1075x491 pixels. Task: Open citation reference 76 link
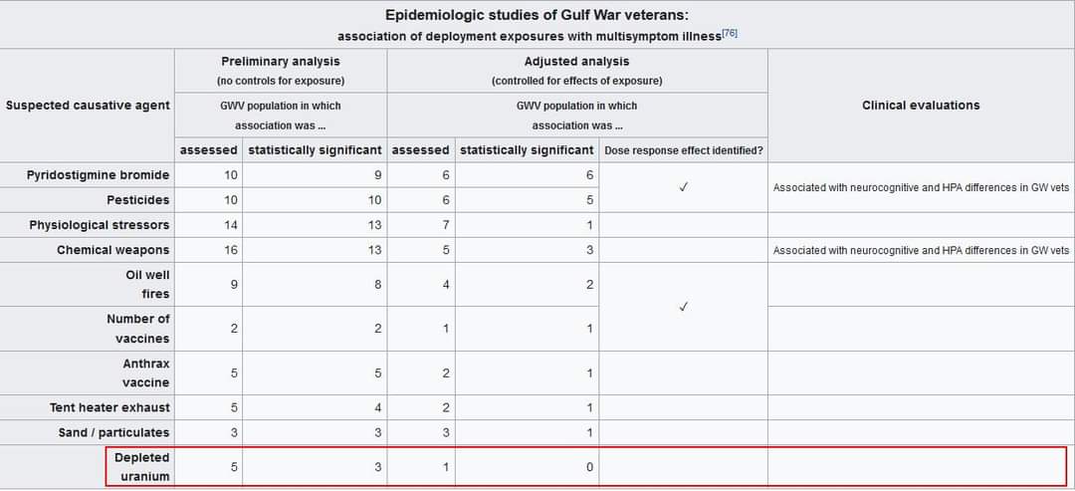[730, 34]
